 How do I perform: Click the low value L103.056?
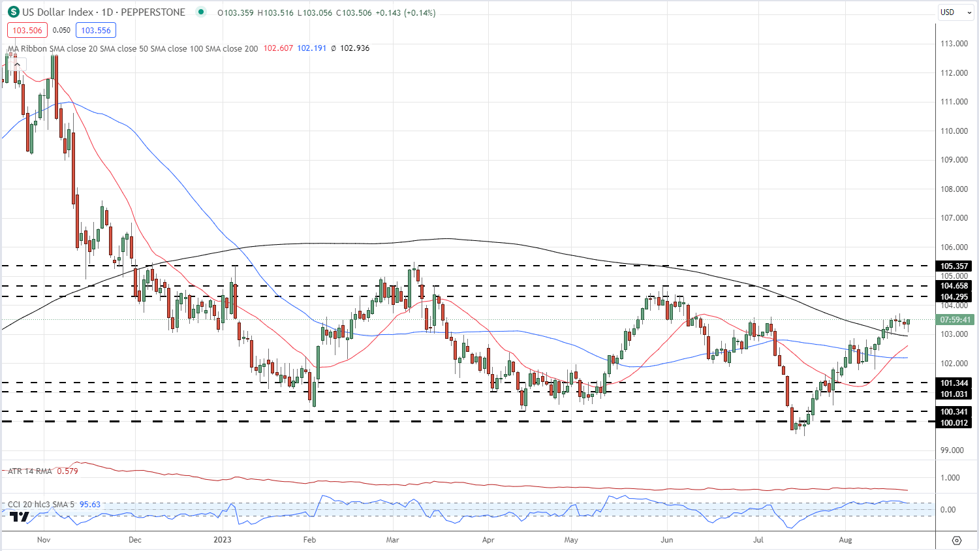coord(315,12)
